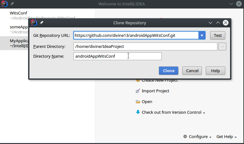Close the Welcome to IntelliJ IDEA window

click(239, 4)
